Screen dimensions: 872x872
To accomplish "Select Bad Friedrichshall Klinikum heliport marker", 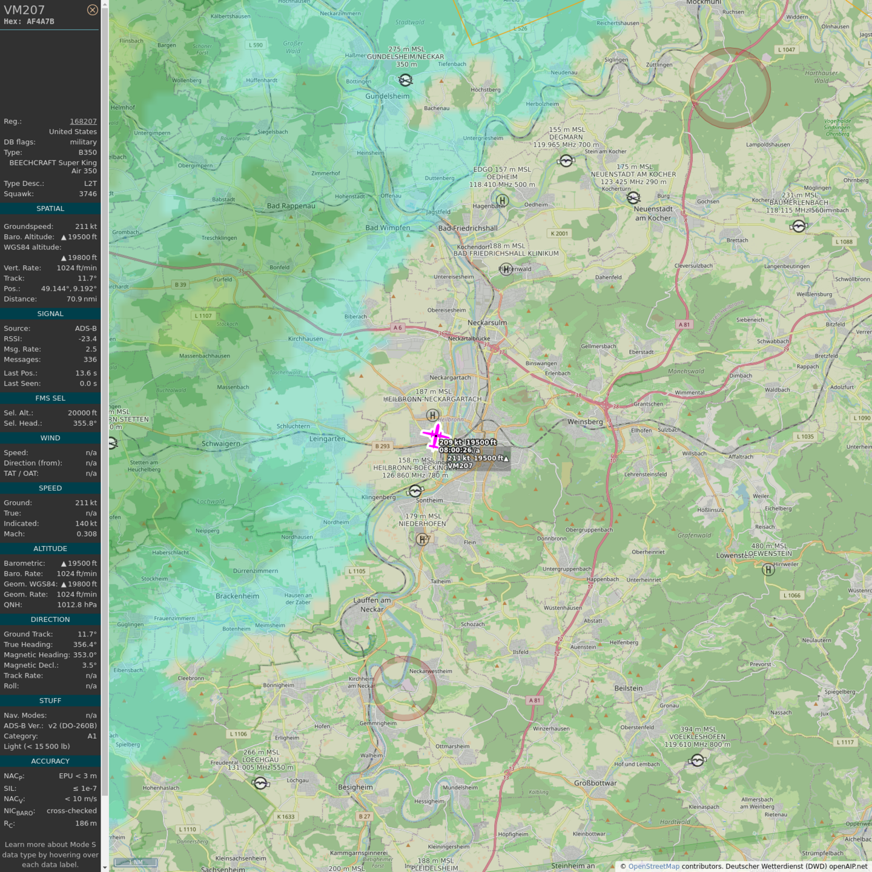I will click(x=506, y=269).
